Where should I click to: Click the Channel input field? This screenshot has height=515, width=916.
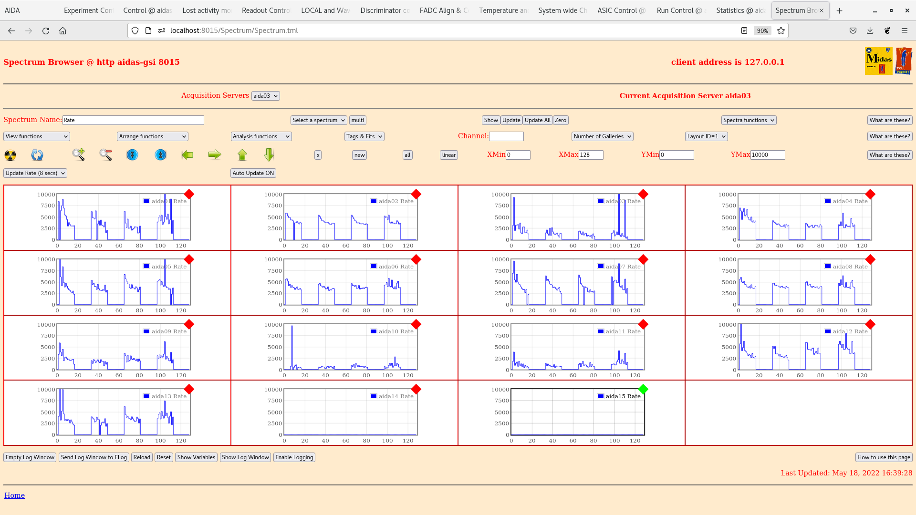pyautogui.click(x=506, y=136)
